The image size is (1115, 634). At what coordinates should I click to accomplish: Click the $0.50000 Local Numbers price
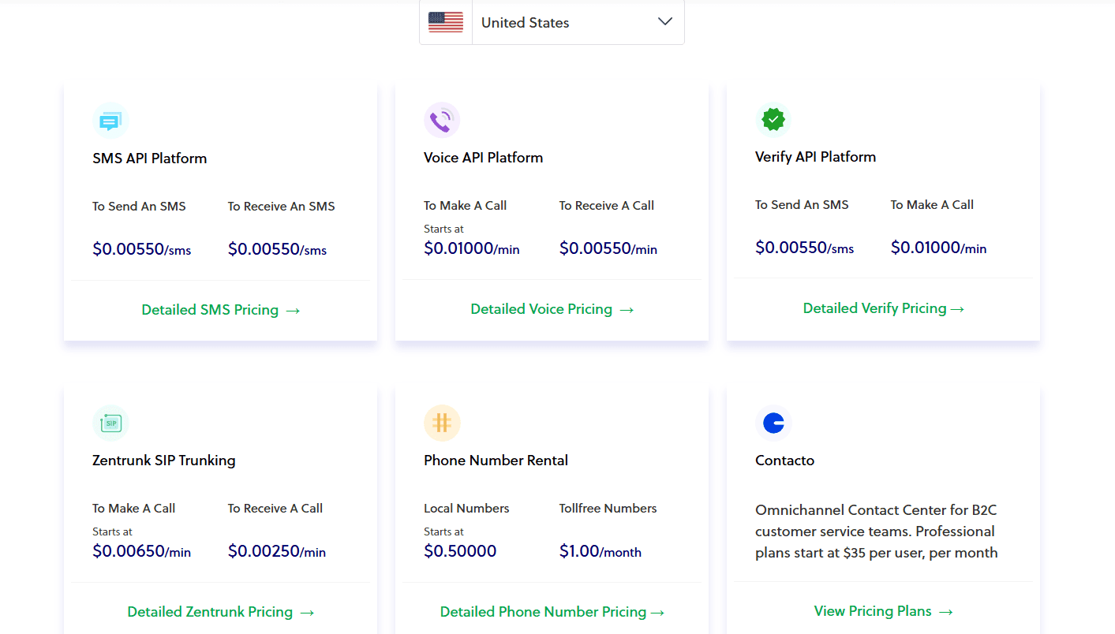point(460,552)
